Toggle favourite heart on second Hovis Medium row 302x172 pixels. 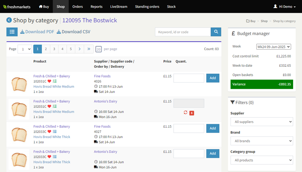pyautogui.click(x=49, y=106)
